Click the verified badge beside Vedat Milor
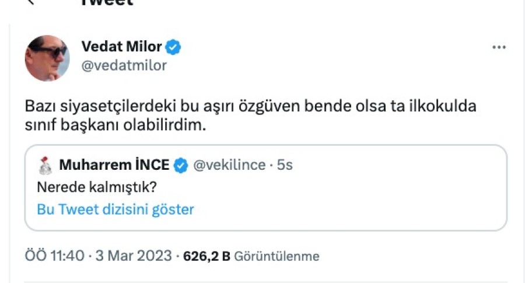This screenshot has width=525, height=283. click(173, 47)
